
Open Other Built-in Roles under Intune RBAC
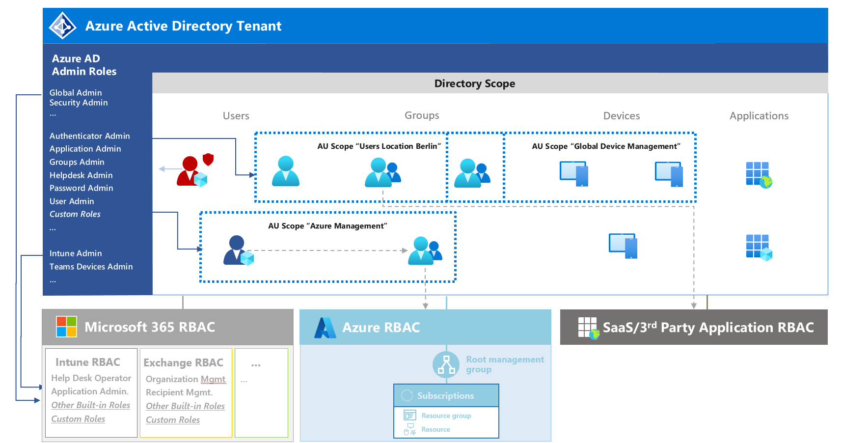tap(91, 405)
